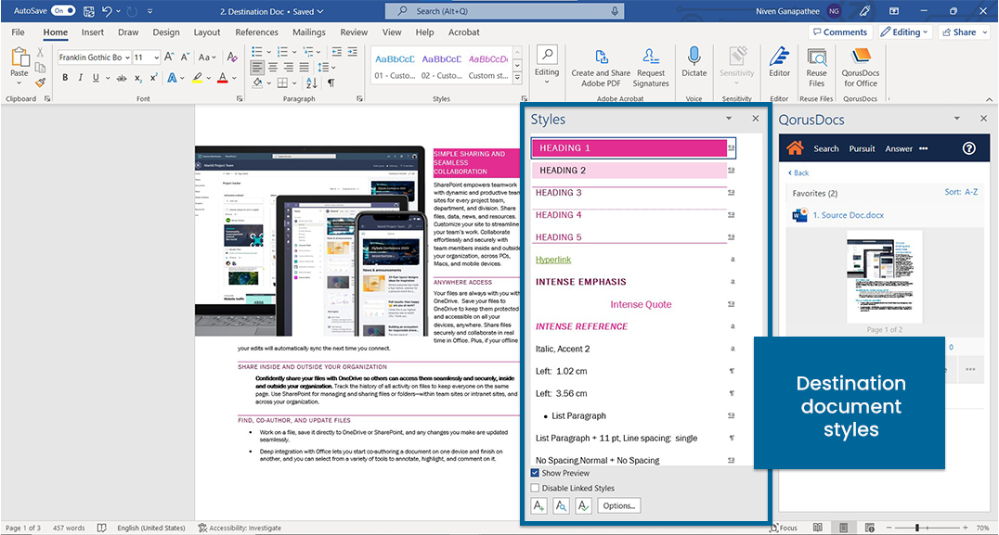999x535 pixels.
Task: Uncheck the Show Preview checkbox
Action: [x=535, y=473]
